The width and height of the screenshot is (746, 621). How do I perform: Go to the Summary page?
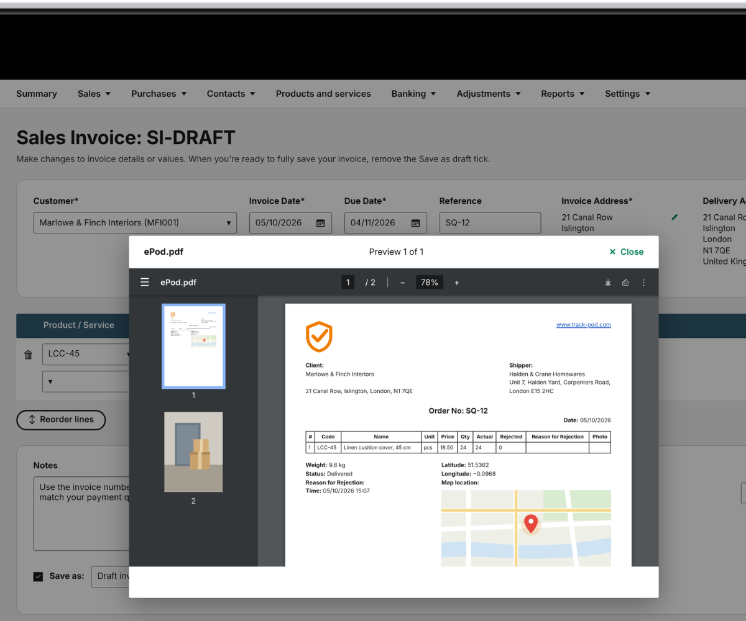pos(37,94)
